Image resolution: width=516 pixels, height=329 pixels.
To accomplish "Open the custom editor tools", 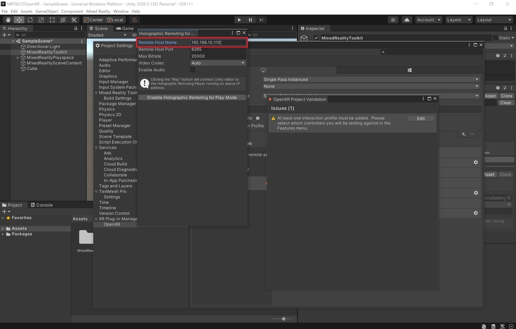I will (x=74, y=20).
